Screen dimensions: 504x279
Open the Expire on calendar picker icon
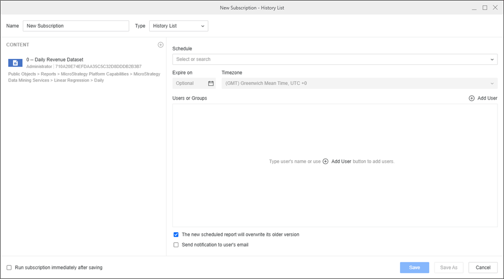pos(211,84)
